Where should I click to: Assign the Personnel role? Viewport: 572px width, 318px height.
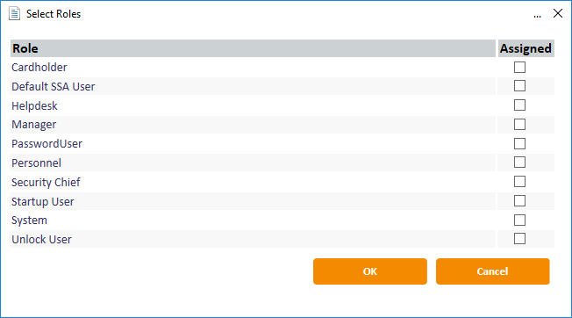[x=519, y=163]
